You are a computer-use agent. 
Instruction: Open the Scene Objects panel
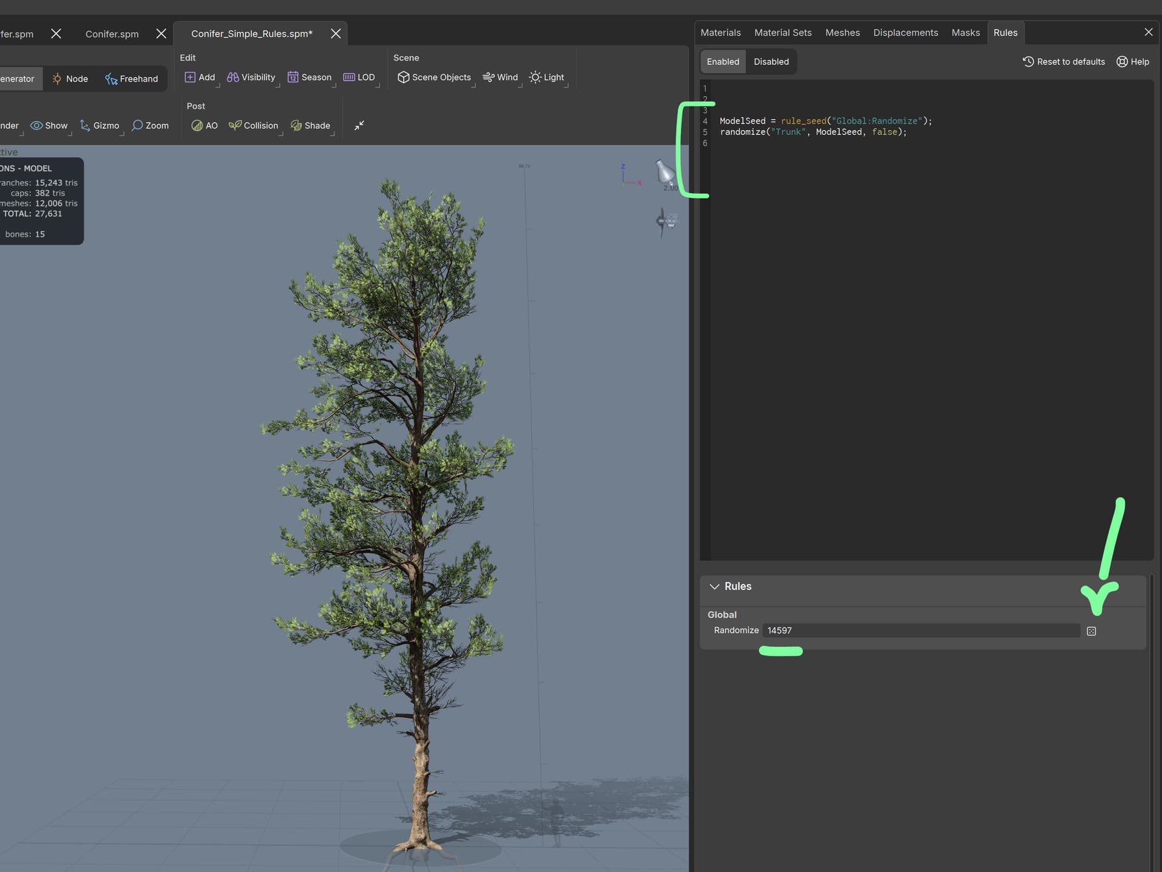click(434, 77)
